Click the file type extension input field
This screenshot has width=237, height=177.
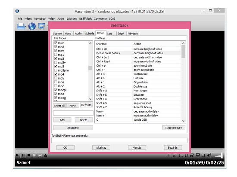point(73,113)
